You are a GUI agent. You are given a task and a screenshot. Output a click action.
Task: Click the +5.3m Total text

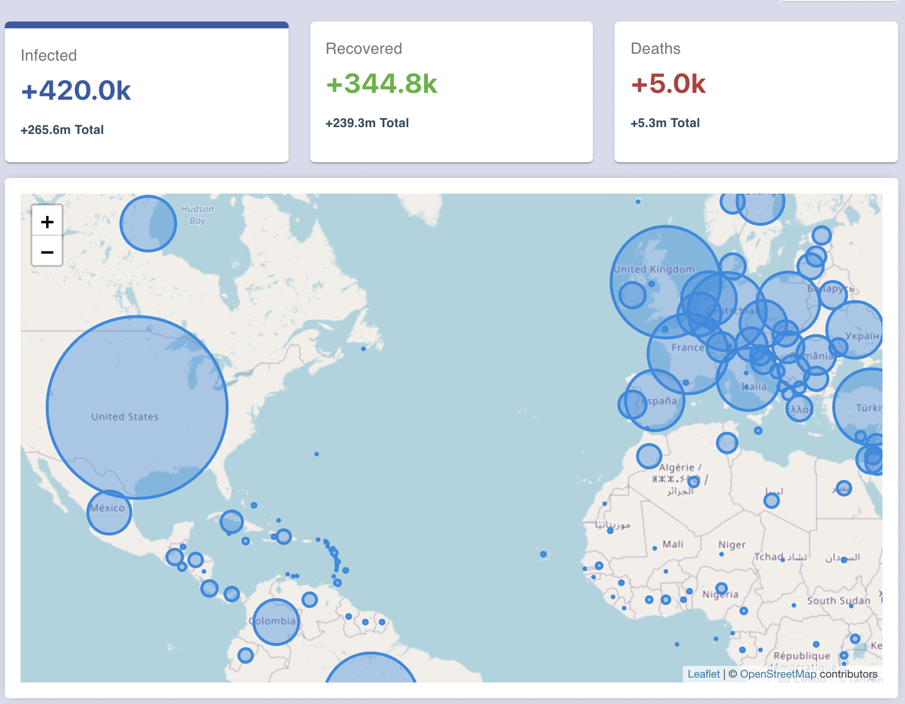665,123
